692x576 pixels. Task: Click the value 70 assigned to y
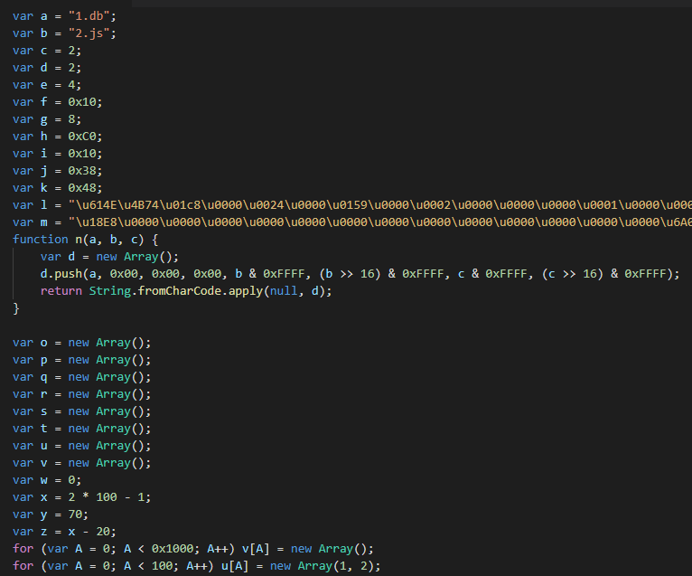(74, 515)
